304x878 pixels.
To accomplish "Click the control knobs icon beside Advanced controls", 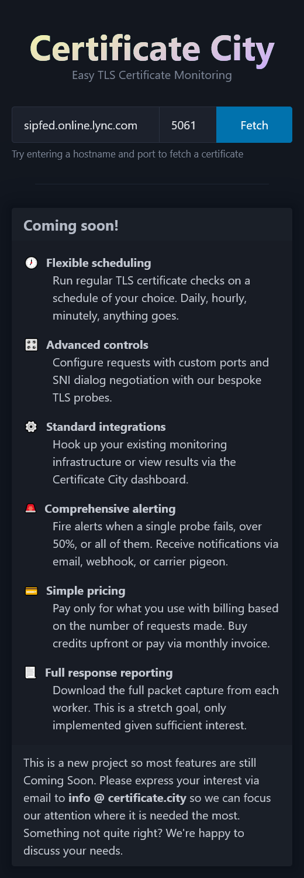I will tap(32, 345).
